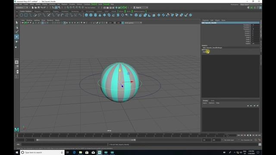Enable select by hierarchy mode
The height and width of the screenshot is (155, 276).
(53, 8)
